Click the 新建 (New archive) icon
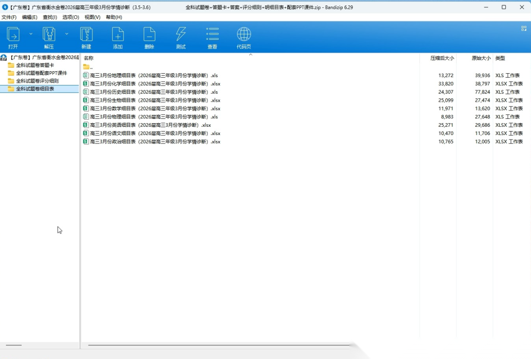531x359 pixels. click(x=87, y=35)
